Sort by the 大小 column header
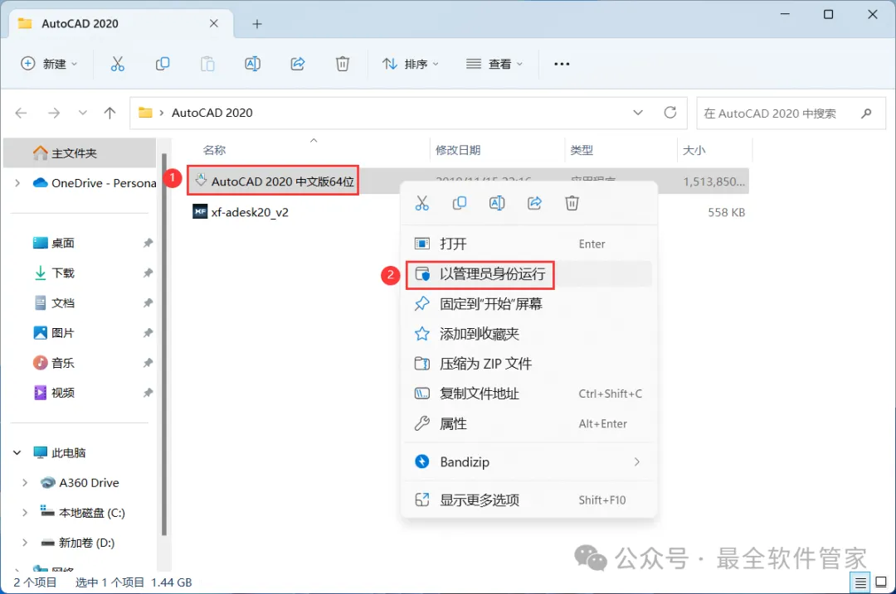896x594 pixels. pyautogui.click(x=694, y=151)
